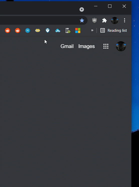139x187 pixels.
Task: Open the Images link
Action: [87, 46]
